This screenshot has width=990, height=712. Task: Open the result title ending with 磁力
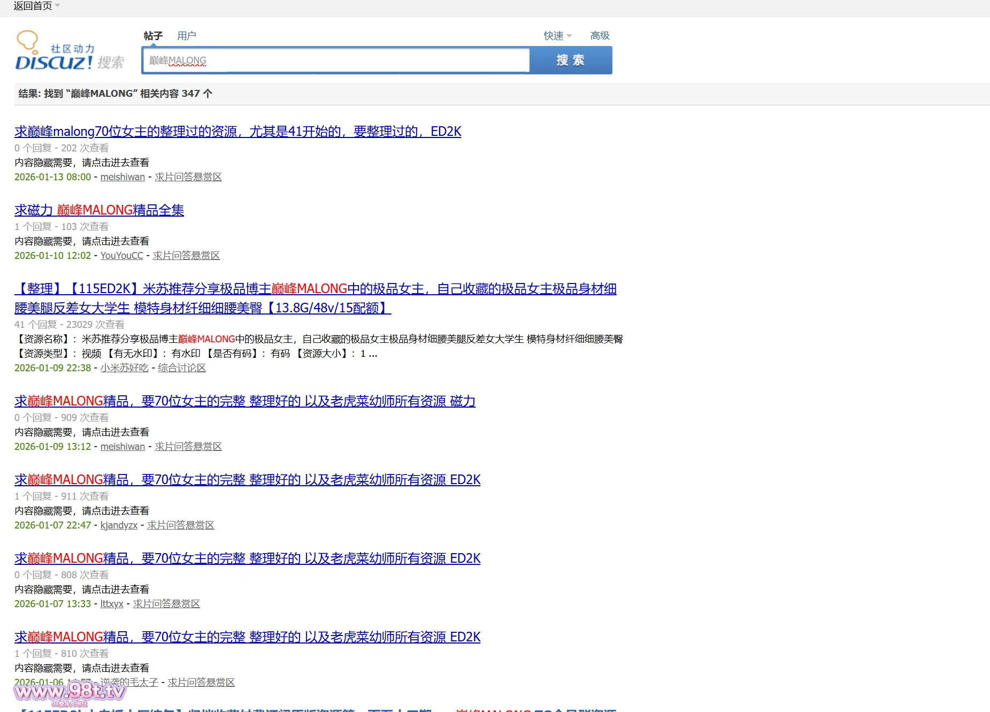pos(244,401)
